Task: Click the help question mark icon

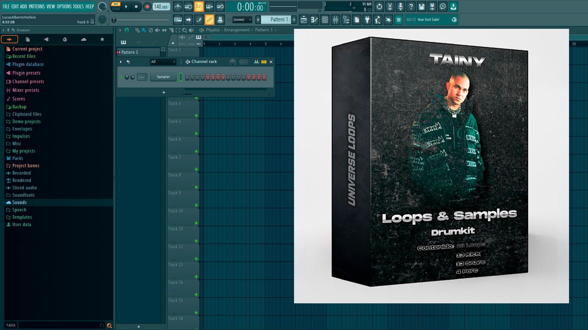Action: (411, 6)
